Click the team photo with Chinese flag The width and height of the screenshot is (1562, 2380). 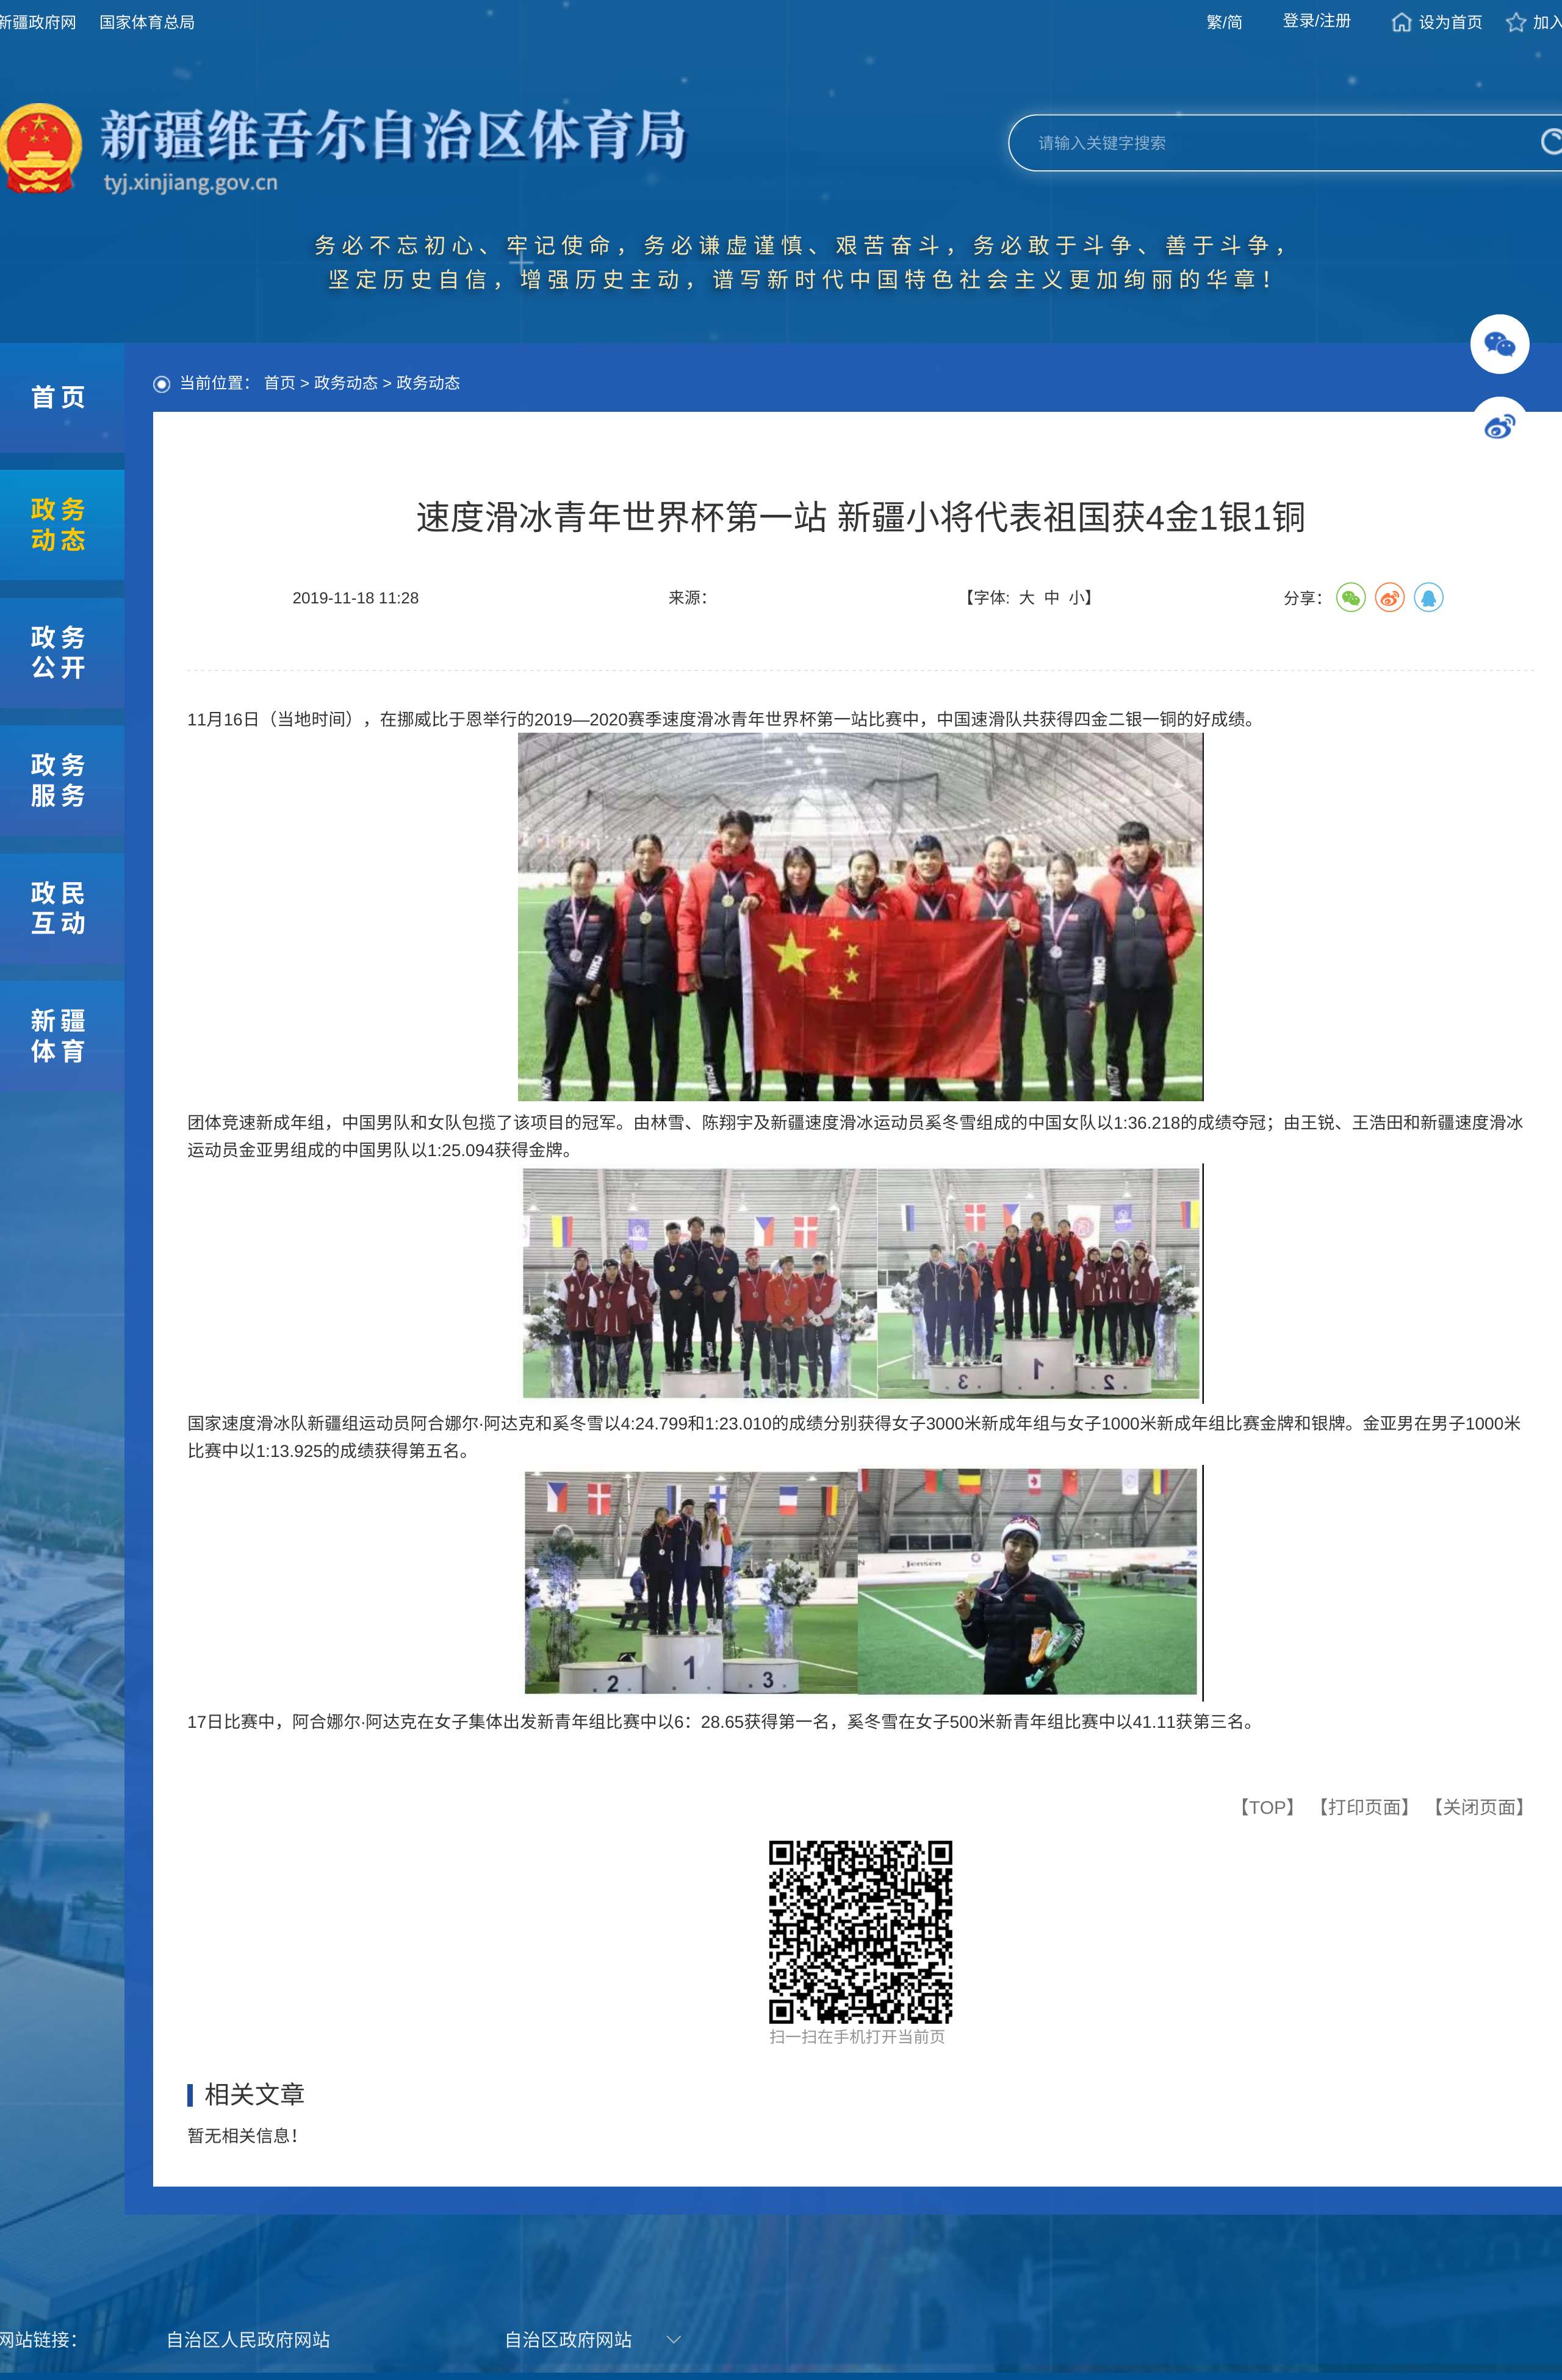860,917
